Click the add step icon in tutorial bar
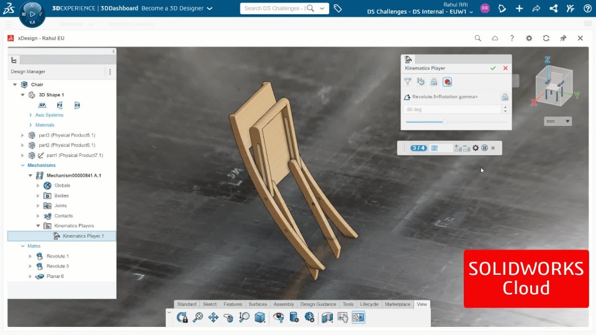Viewport: 596px width, 335px height. click(x=458, y=148)
